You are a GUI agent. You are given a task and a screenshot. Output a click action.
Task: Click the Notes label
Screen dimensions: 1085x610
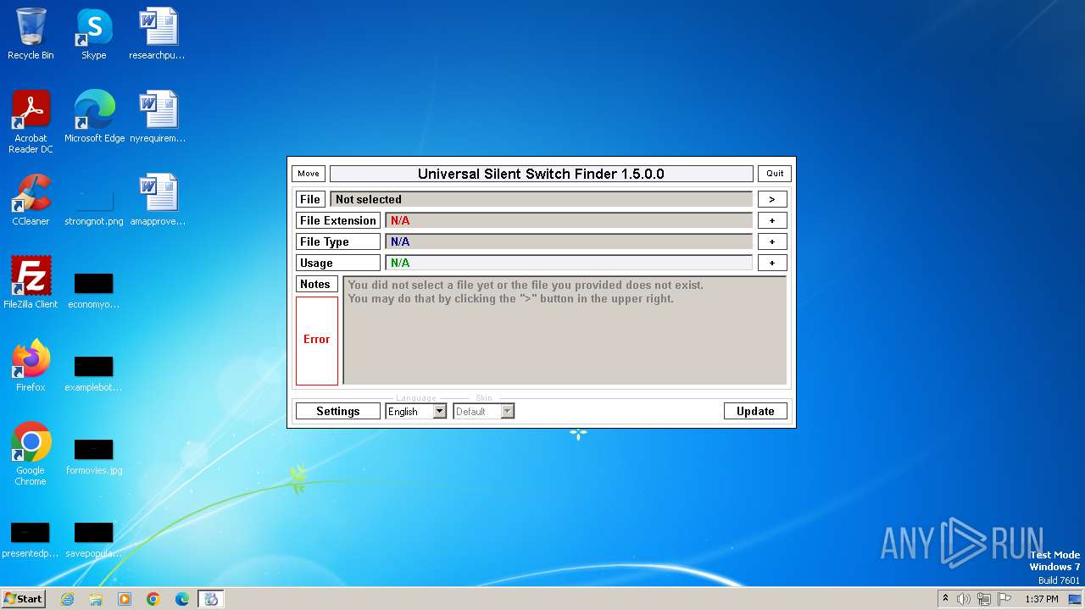(317, 284)
